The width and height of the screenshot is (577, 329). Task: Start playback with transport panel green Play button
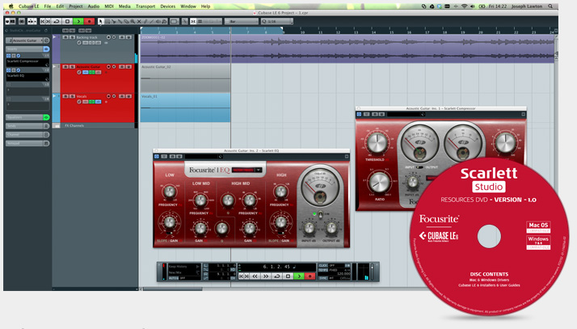pos(299,276)
